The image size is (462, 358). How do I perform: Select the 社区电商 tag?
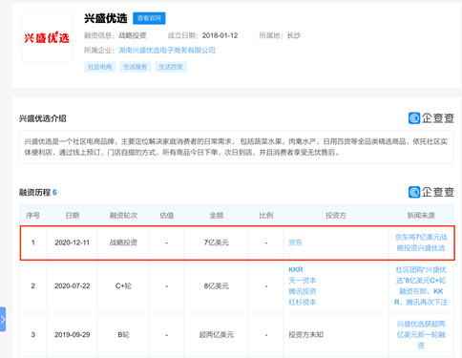tap(99, 67)
